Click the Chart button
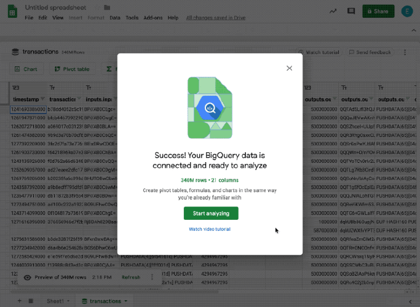Image resolution: width=420 pixels, height=307 pixels. [x=26, y=69]
